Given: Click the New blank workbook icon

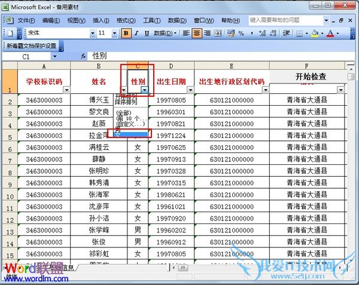Looking at the screenshot, I should click(x=10, y=33).
